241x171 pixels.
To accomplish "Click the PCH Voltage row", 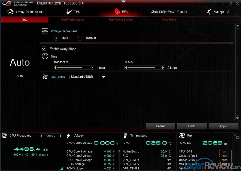I will [x=91, y=168].
